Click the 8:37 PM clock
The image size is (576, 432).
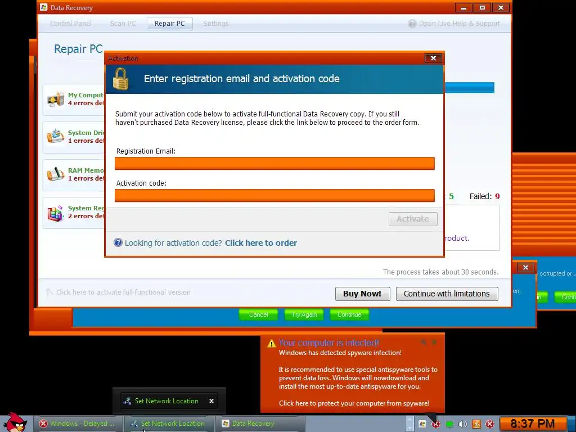tap(532, 424)
